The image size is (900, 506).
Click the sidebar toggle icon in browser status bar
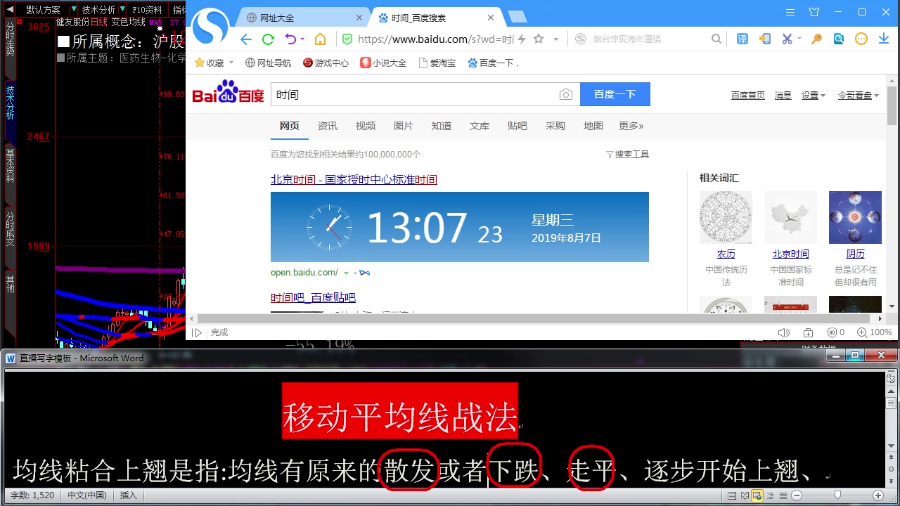click(x=198, y=332)
